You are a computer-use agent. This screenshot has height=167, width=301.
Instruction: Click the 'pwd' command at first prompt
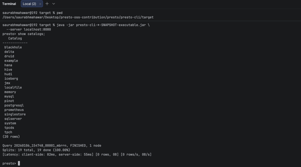point(59,13)
